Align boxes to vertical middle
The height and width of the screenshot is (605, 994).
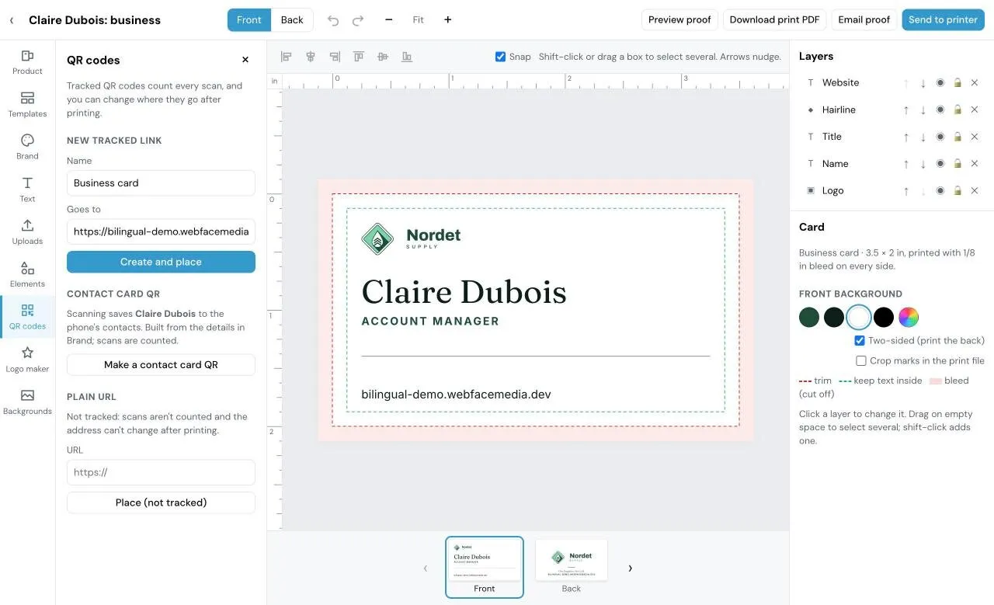coord(382,57)
